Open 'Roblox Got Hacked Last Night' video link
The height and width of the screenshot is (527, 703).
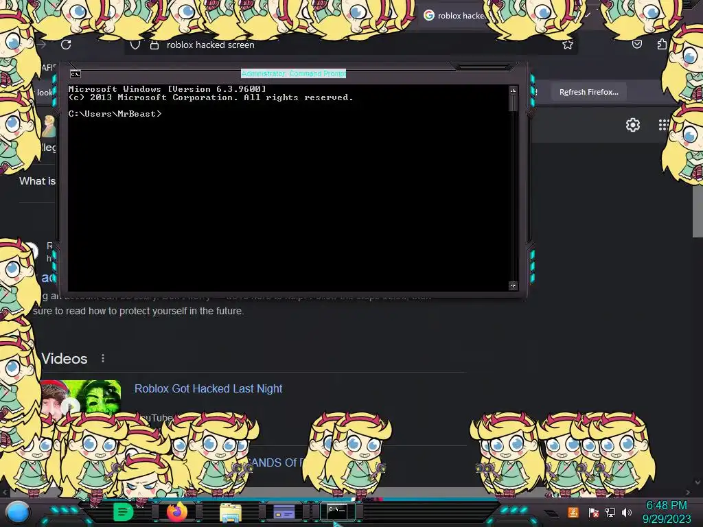[x=209, y=388]
